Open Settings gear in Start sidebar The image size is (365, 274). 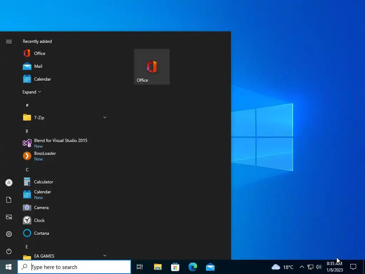tap(9, 234)
